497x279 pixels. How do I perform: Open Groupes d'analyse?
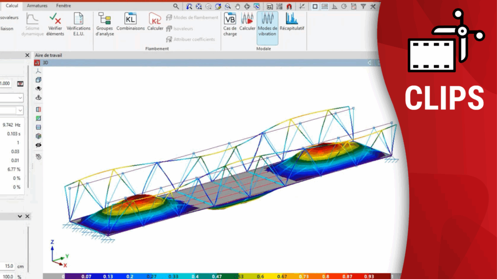pos(105,24)
